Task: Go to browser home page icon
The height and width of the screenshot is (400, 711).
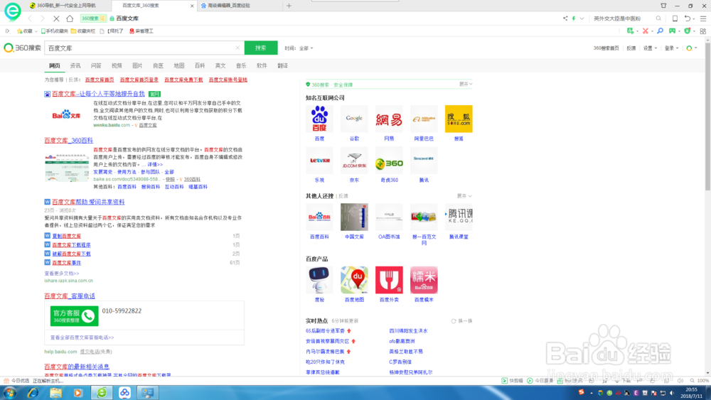Action: click(70, 18)
